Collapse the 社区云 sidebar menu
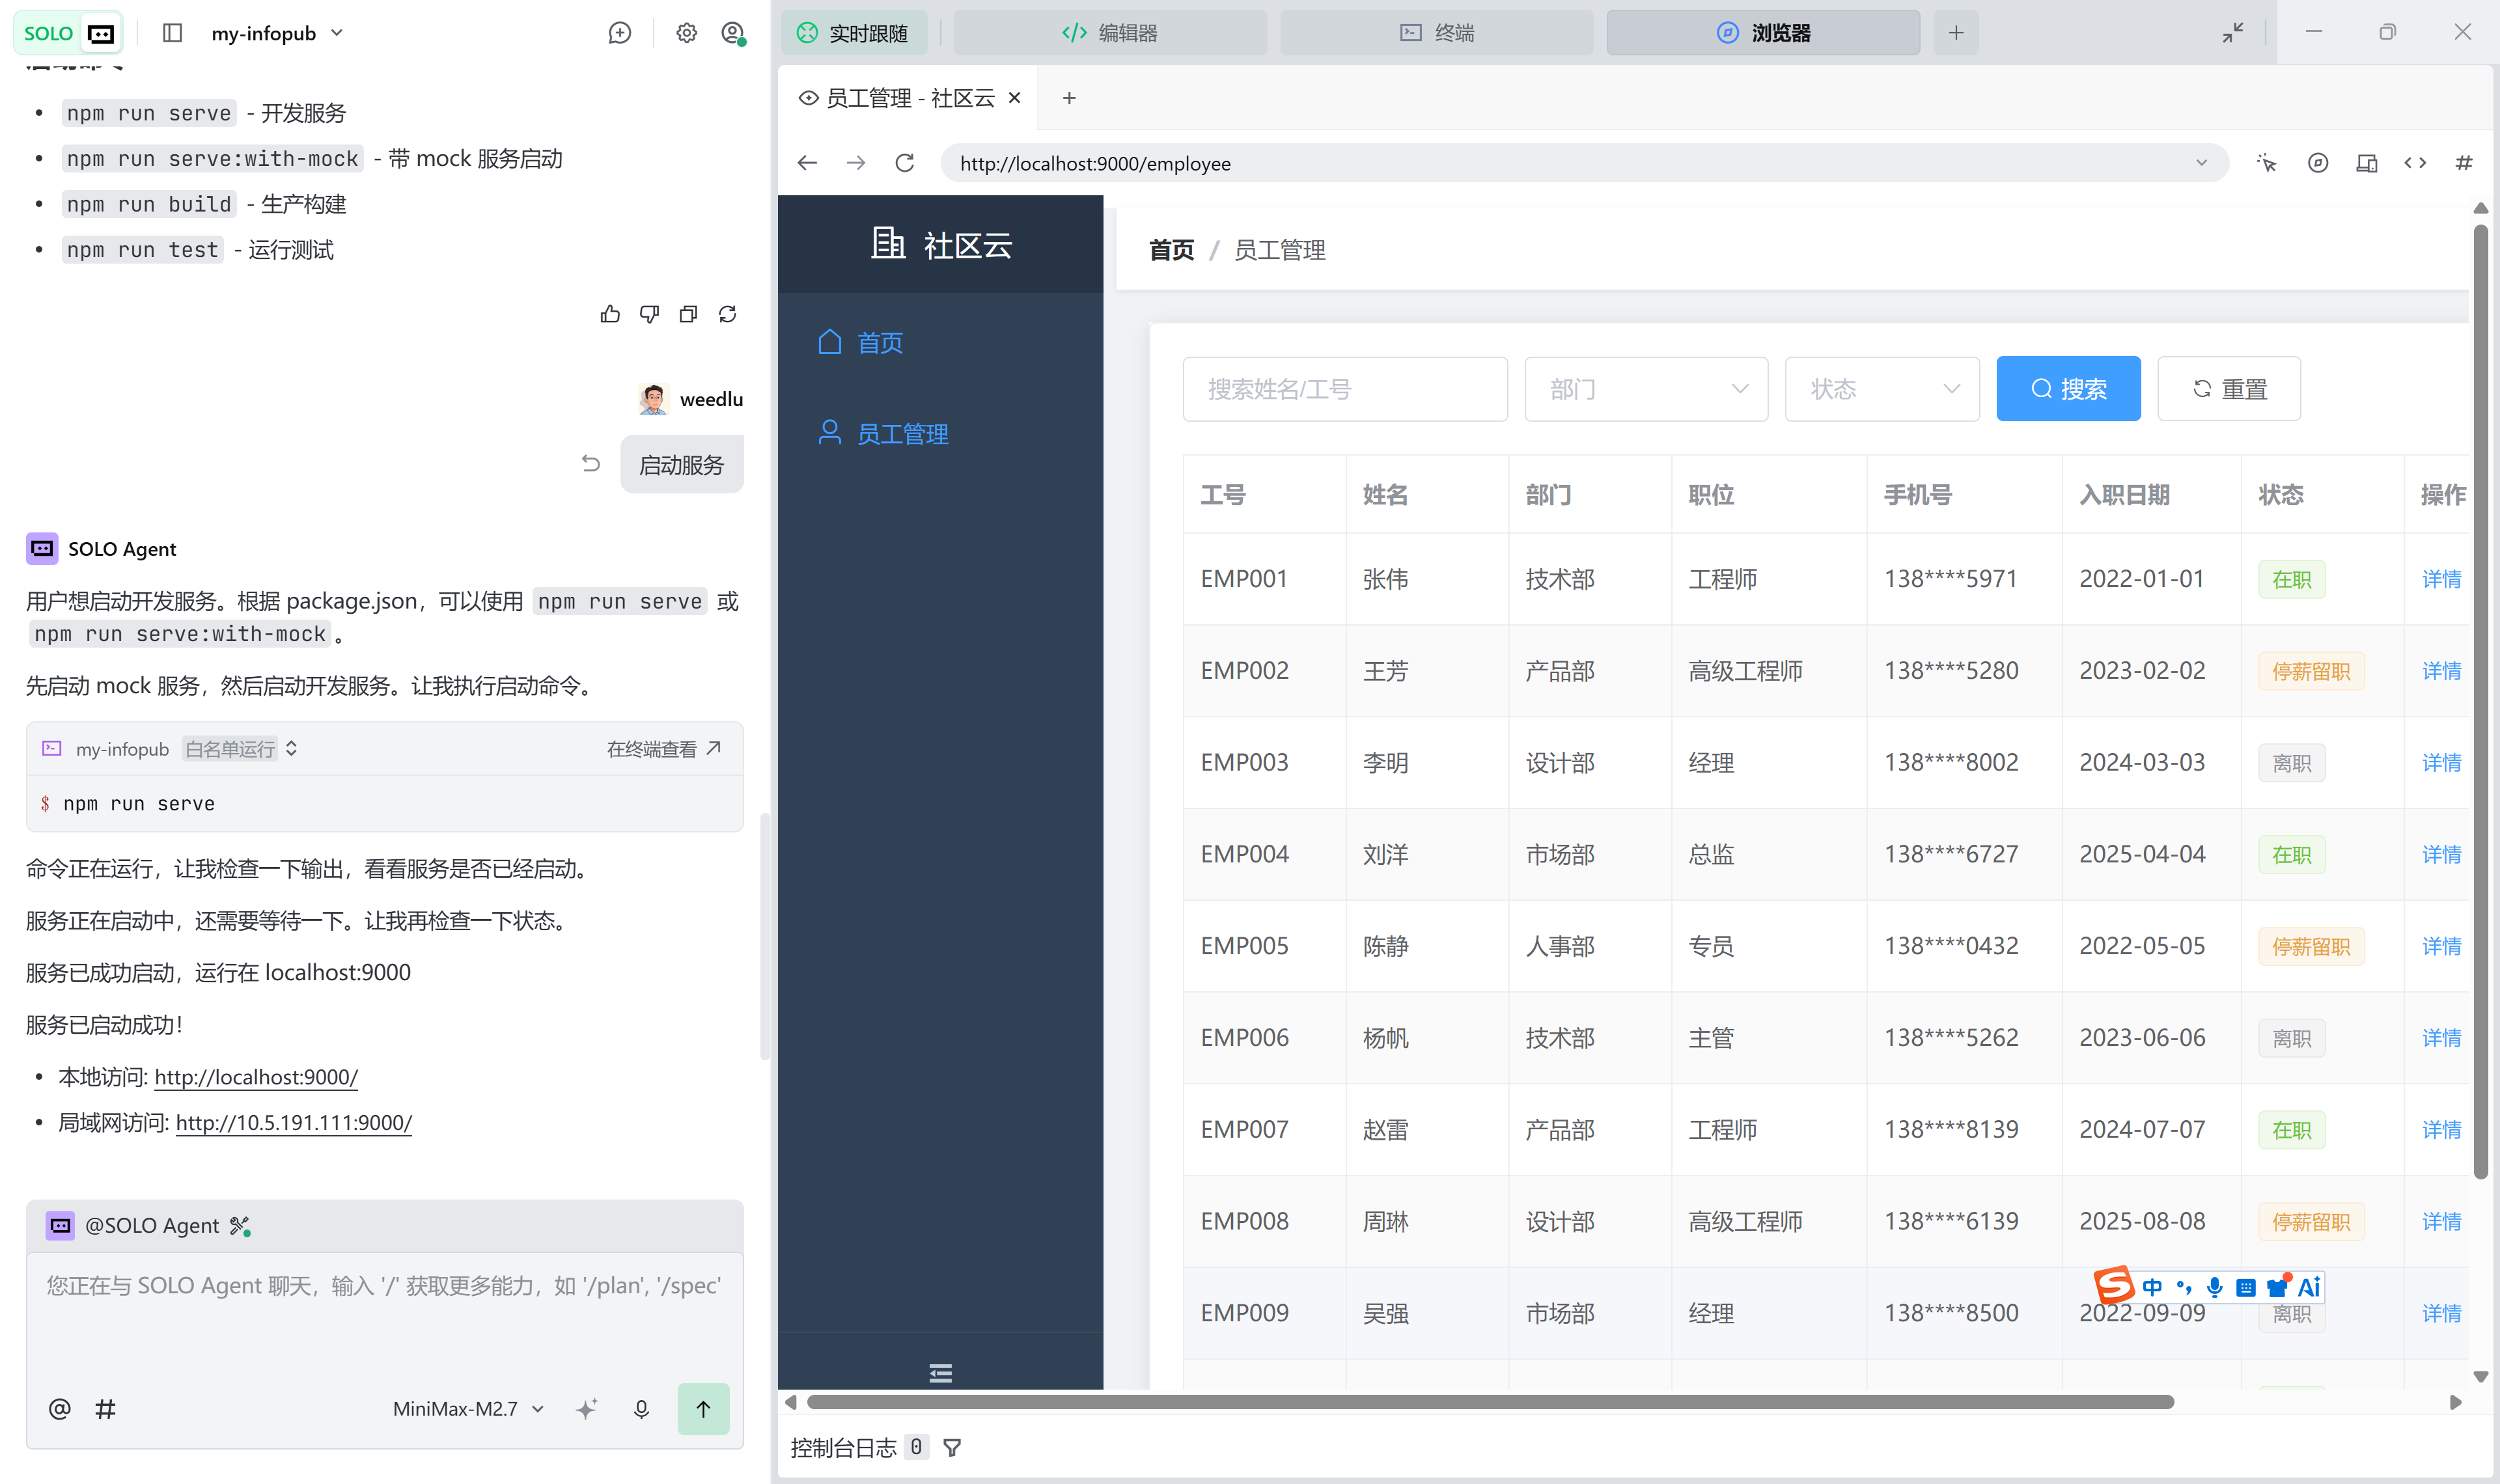The height and width of the screenshot is (1484, 2500). (x=940, y=1373)
